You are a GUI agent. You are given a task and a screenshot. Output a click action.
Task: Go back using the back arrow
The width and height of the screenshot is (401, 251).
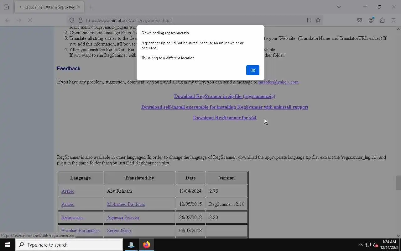[x=8, y=20]
